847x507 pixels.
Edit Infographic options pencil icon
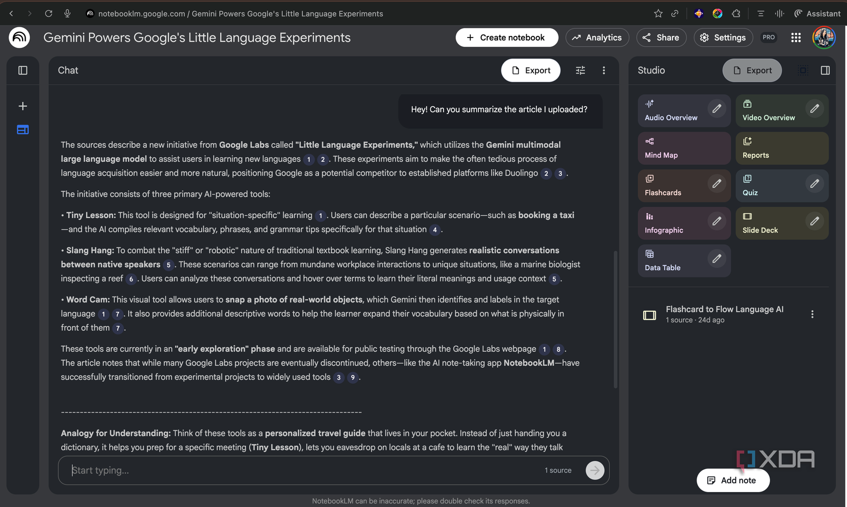(717, 221)
